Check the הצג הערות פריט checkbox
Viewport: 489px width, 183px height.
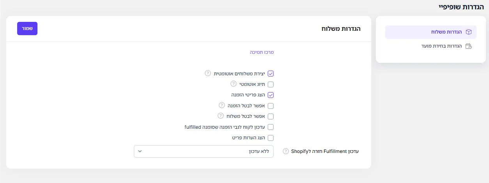pyautogui.click(x=271, y=138)
